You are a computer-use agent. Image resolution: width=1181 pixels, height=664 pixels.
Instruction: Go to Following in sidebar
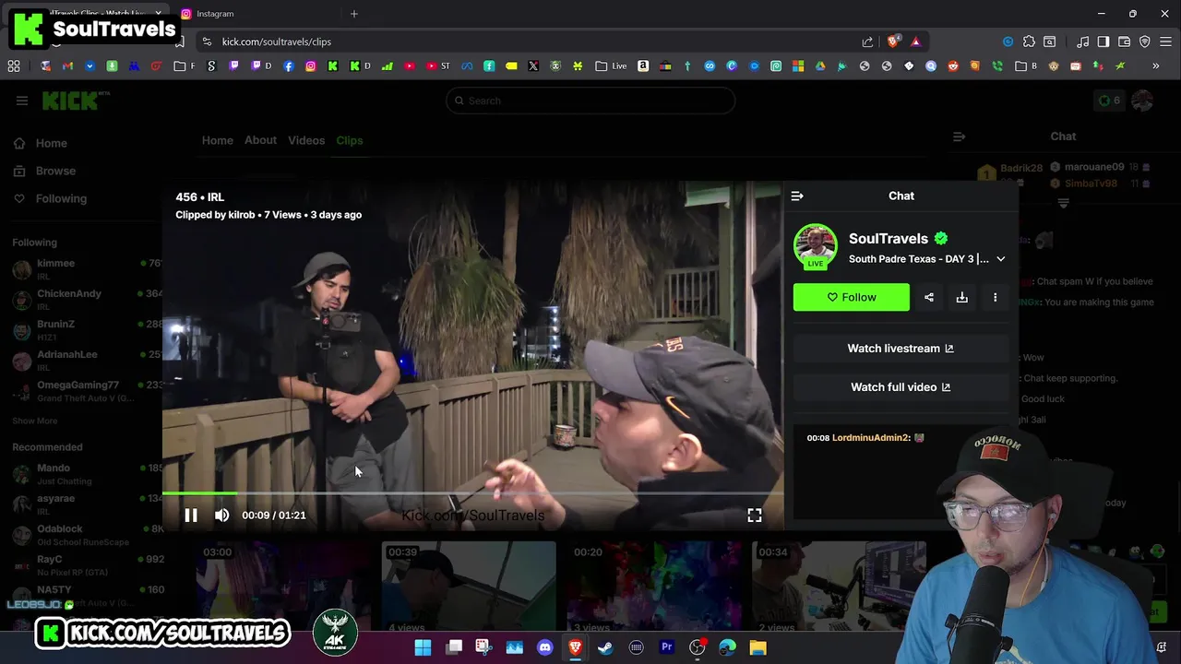[50, 198]
